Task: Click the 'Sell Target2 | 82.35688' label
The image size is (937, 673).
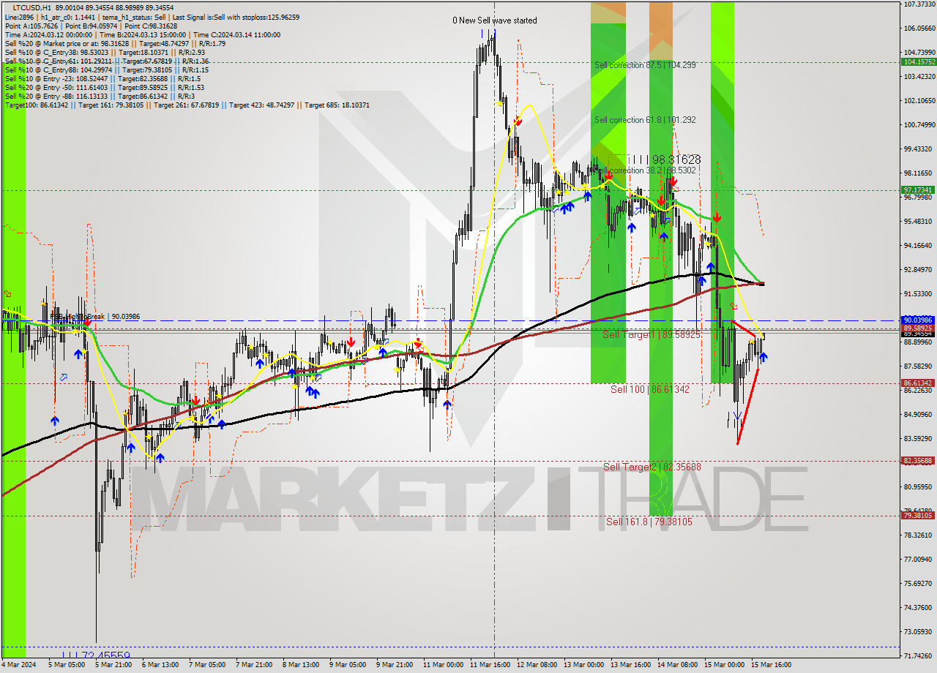Action: point(652,467)
